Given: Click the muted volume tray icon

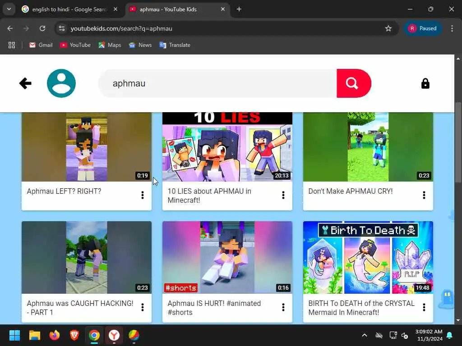Looking at the screenshot, I should point(405,335).
